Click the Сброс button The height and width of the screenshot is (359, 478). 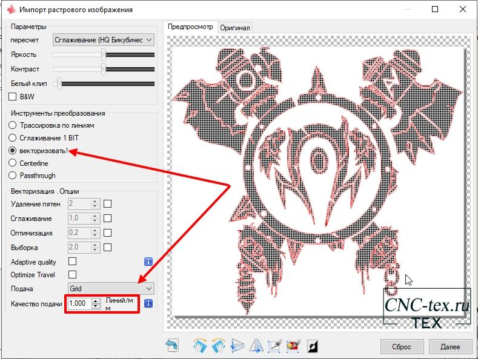pos(402,346)
